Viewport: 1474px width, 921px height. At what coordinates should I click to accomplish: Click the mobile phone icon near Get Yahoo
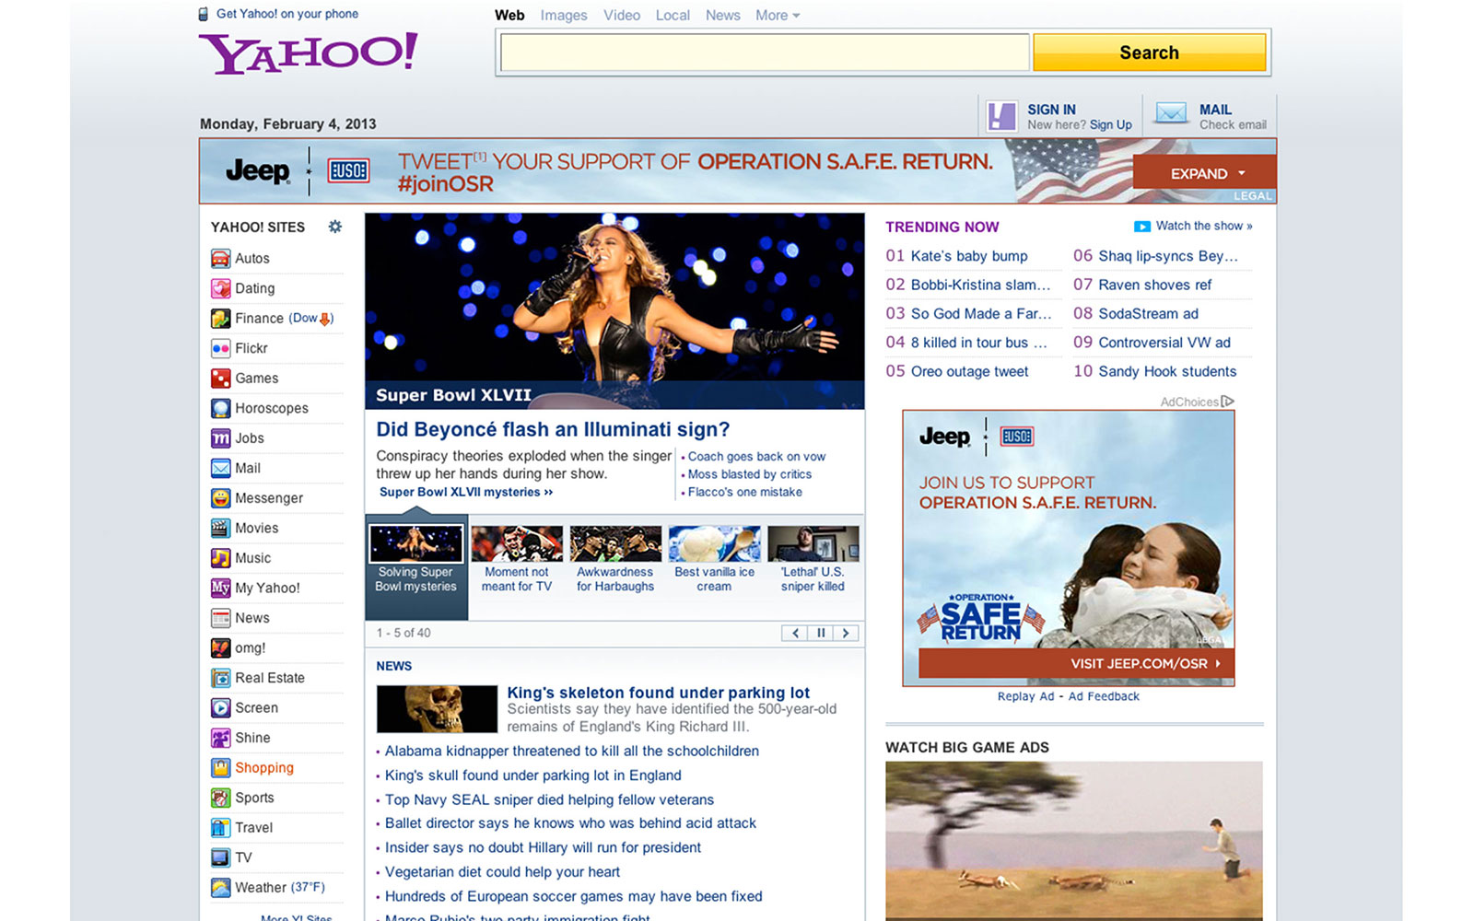coord(204,14)
